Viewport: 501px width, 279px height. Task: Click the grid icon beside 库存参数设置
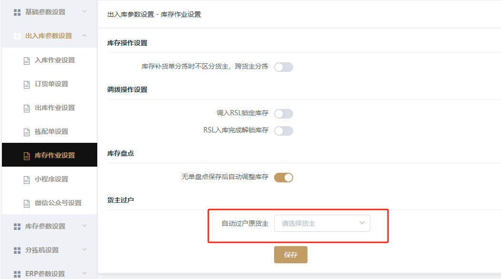(x=17, y=227)
